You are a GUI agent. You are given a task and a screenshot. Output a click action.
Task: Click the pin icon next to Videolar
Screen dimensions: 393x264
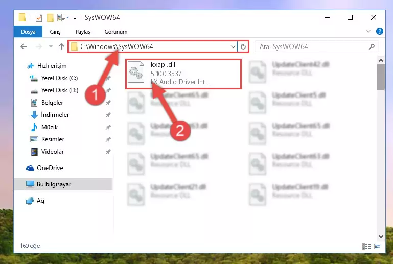(108, 152)
